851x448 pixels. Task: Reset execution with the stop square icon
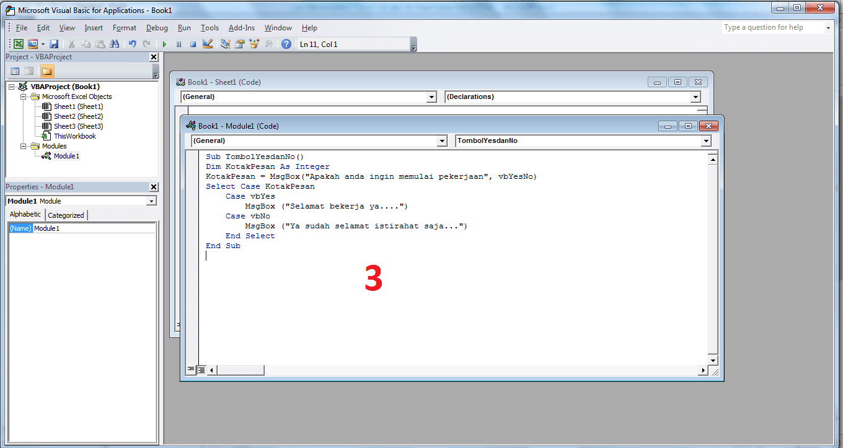(x=193, y=44)
